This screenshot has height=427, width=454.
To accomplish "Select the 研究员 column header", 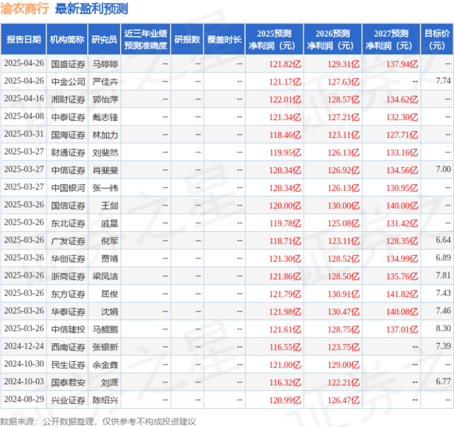I will (104, 39).
